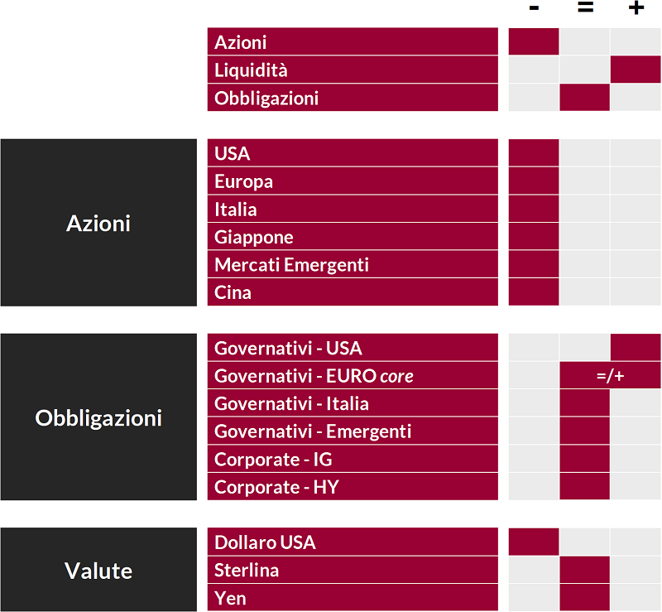Click the filled minus cell for Cina
Viewport: 662px width, 612px height.
pyautogui.click(x=534, y=292)
